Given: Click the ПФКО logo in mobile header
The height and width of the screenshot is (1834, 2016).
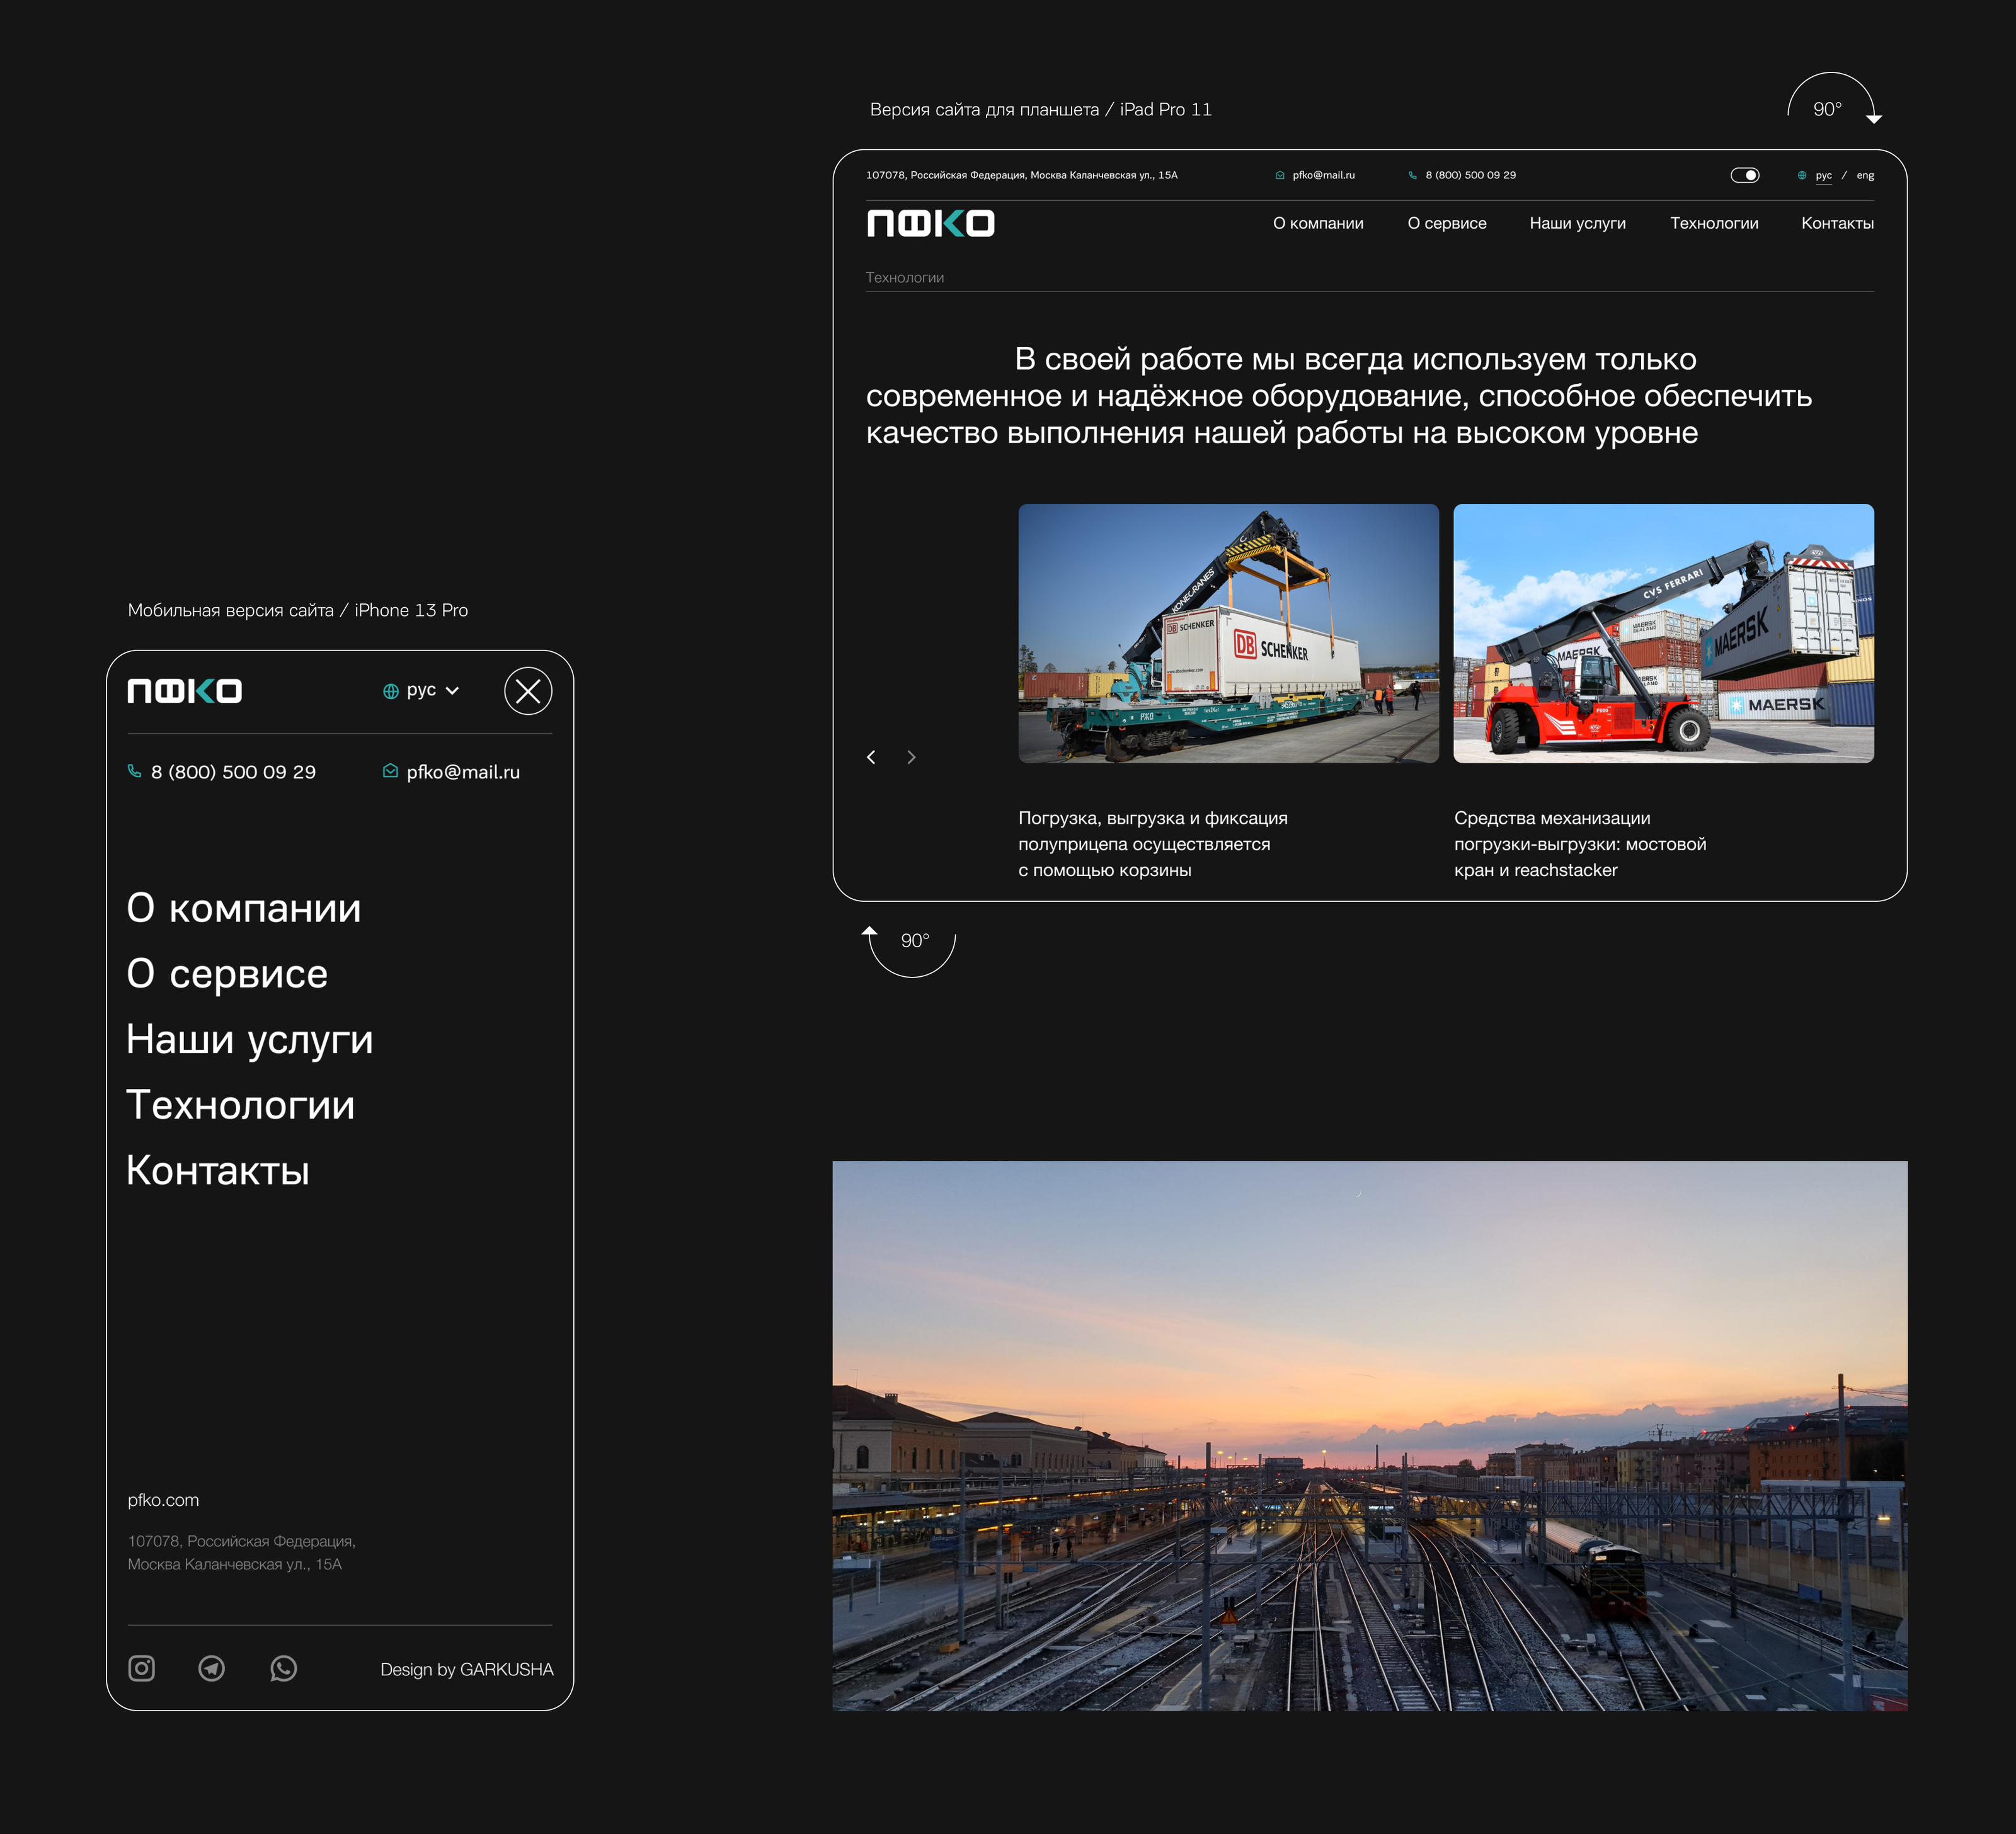Looking at the screenshot, I should click(x=185, y=691).
